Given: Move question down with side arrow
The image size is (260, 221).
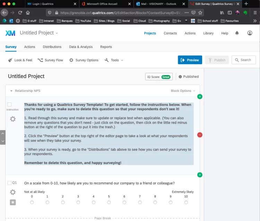Looking at the screenshot, I should (3, 141).
